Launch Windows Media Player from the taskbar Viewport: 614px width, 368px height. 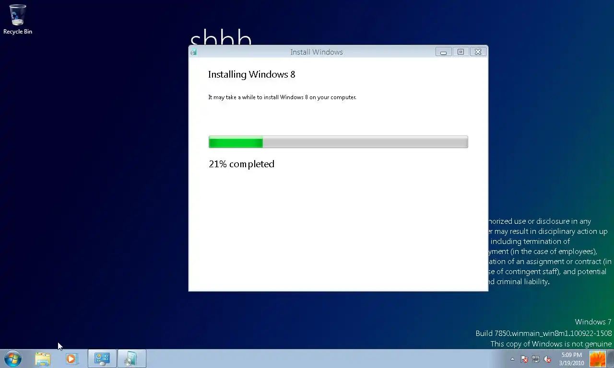71,358
